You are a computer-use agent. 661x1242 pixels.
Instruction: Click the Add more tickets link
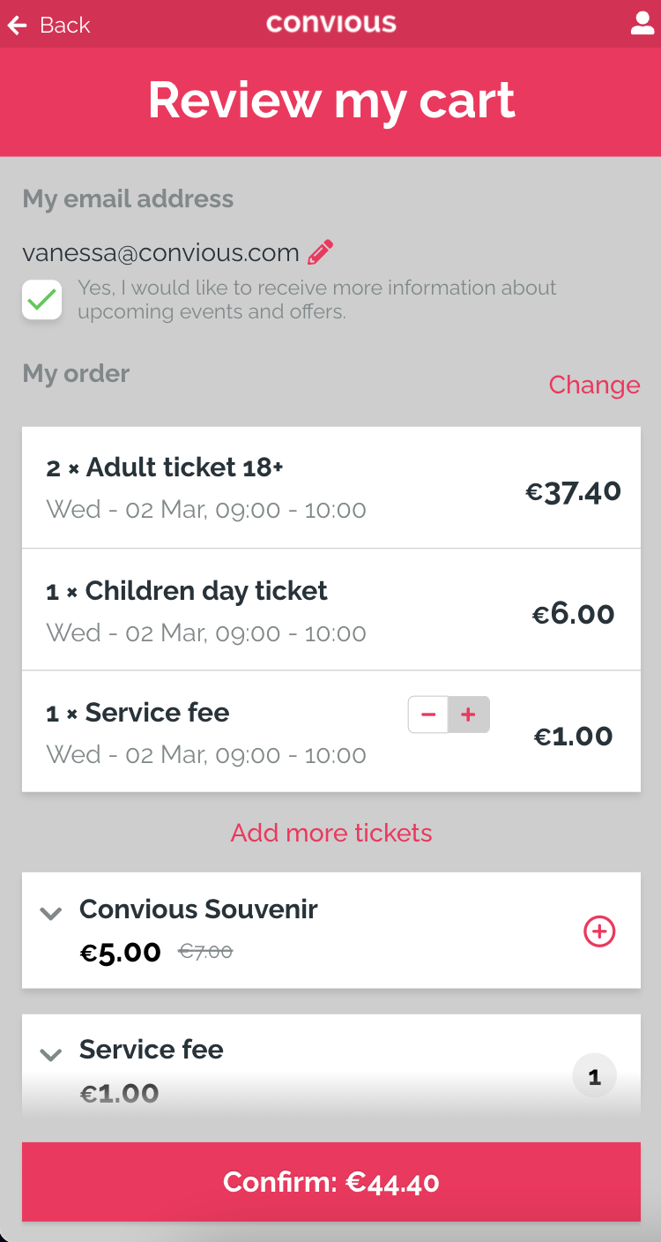pos(331,833)
